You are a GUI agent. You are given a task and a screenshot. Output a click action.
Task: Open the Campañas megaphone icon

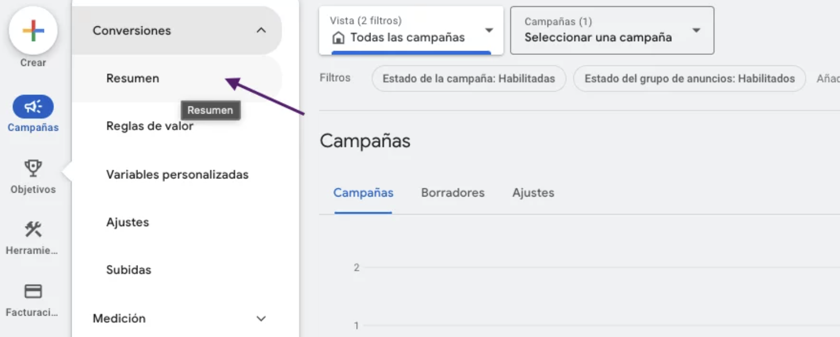(33, 107)
